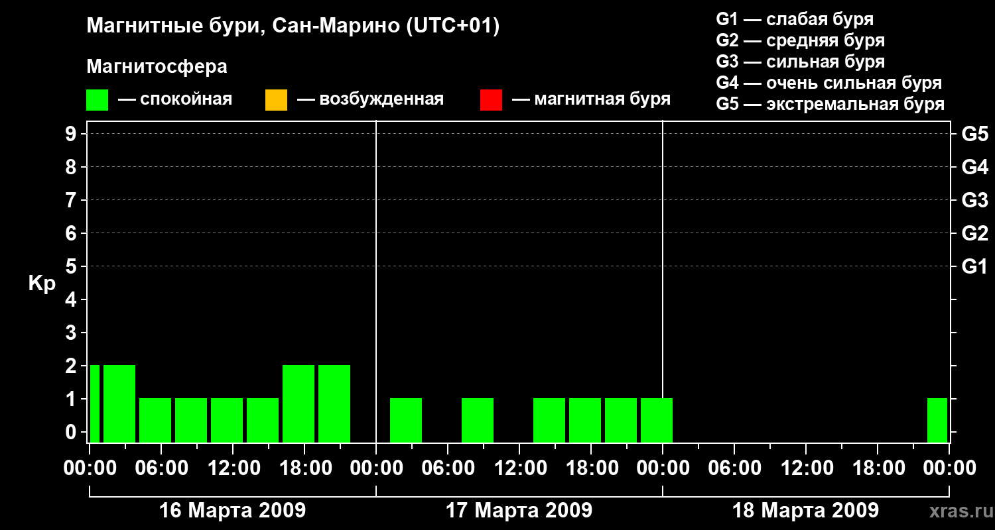Click the '18:00' time label for 18 Марта
Viewport: 995px width, 530px height.
tap(878, 468)
